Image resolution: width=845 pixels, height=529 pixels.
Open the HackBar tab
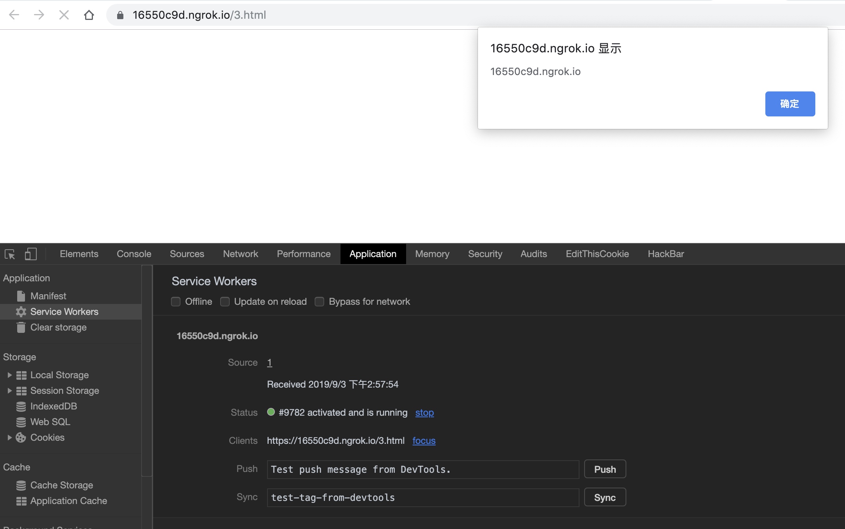point(666,254)
